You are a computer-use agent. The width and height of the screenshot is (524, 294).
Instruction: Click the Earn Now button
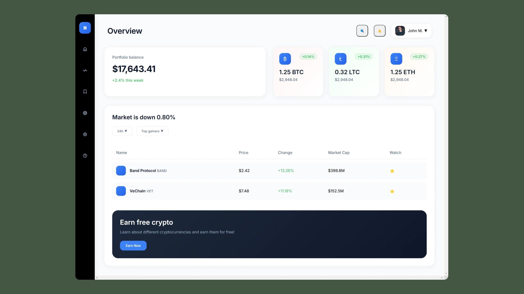pyautogui.click(x=133, y=246)
